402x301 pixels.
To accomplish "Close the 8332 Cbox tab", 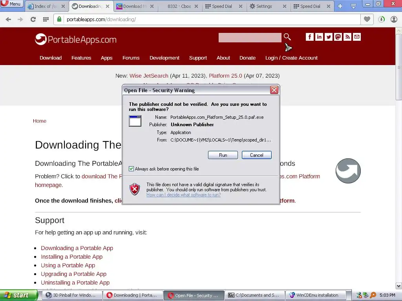I will click(x=196, y=6).
